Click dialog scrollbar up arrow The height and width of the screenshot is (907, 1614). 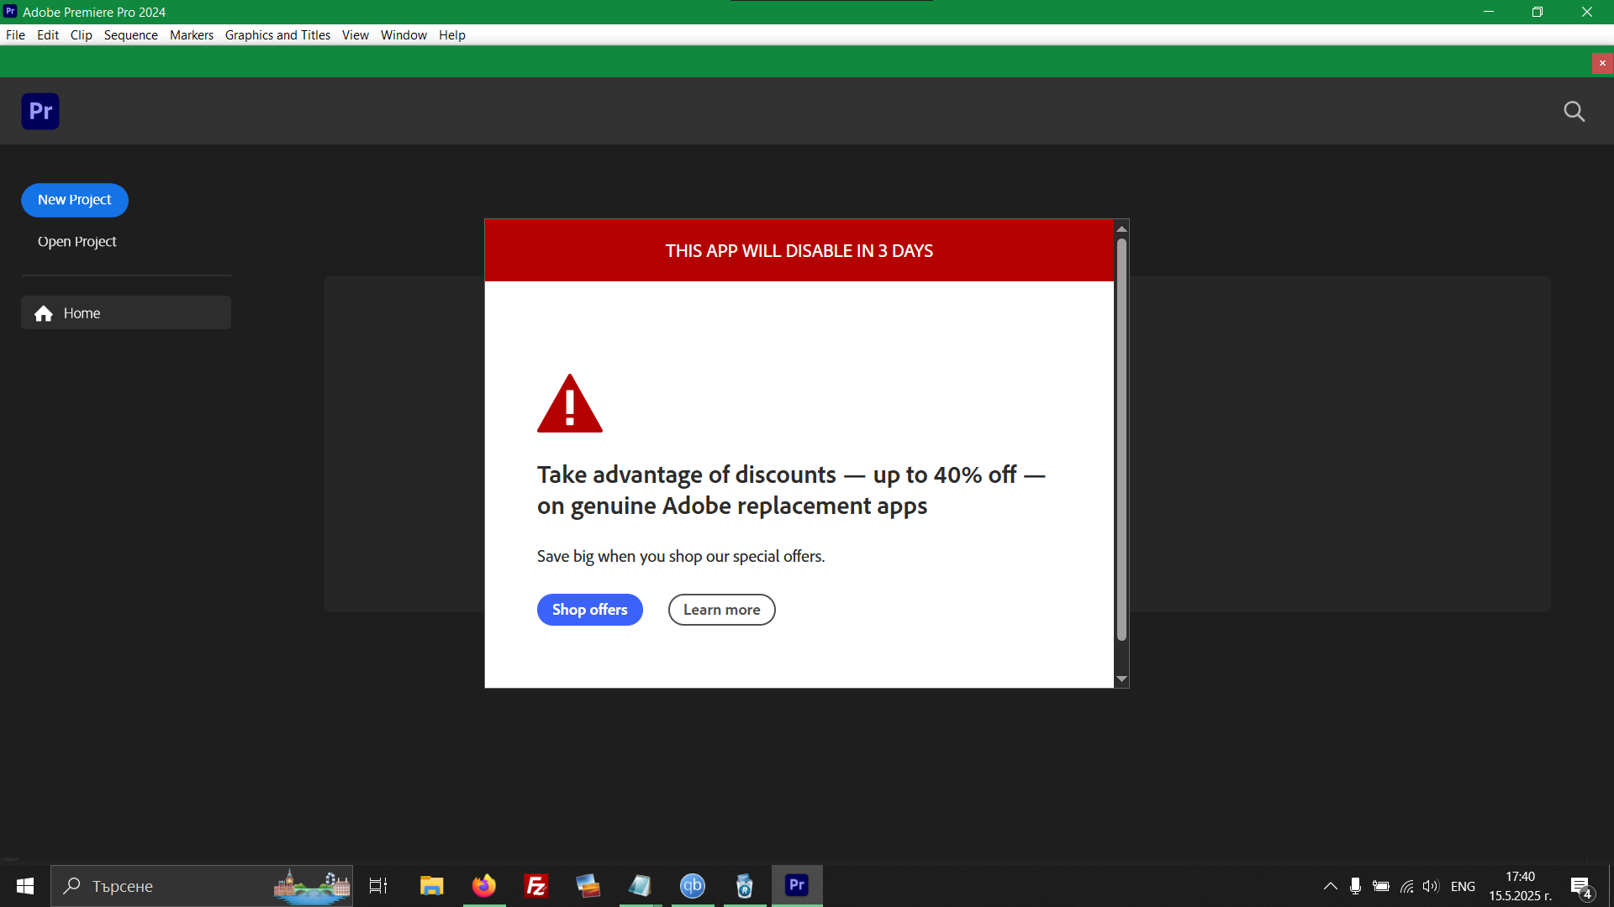[1121, 228]
